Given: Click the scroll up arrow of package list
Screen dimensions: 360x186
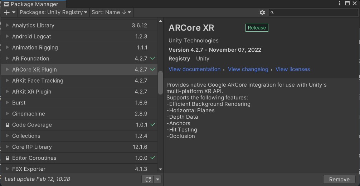Looking at the screenshot, I should click(x=160, y=21).
